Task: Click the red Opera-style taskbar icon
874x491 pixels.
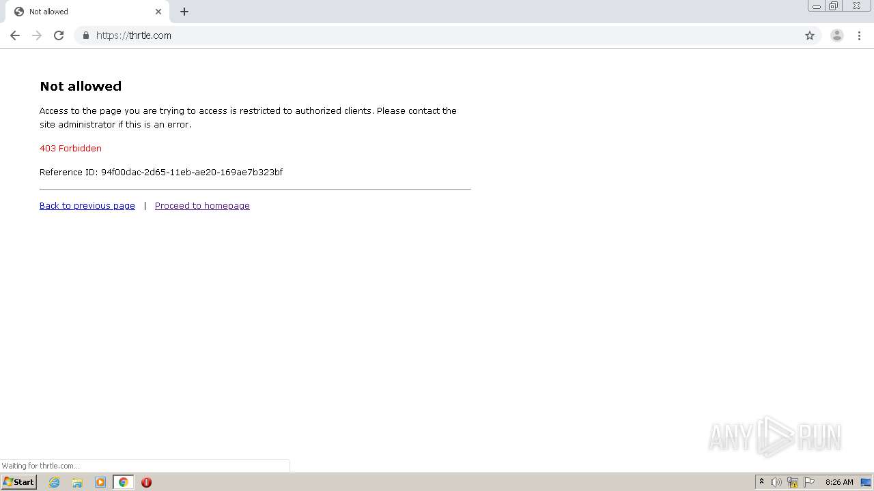Action: [x=146, y=482]
